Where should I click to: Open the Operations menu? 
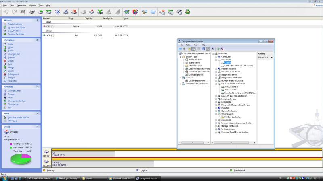tap(21, 6)
